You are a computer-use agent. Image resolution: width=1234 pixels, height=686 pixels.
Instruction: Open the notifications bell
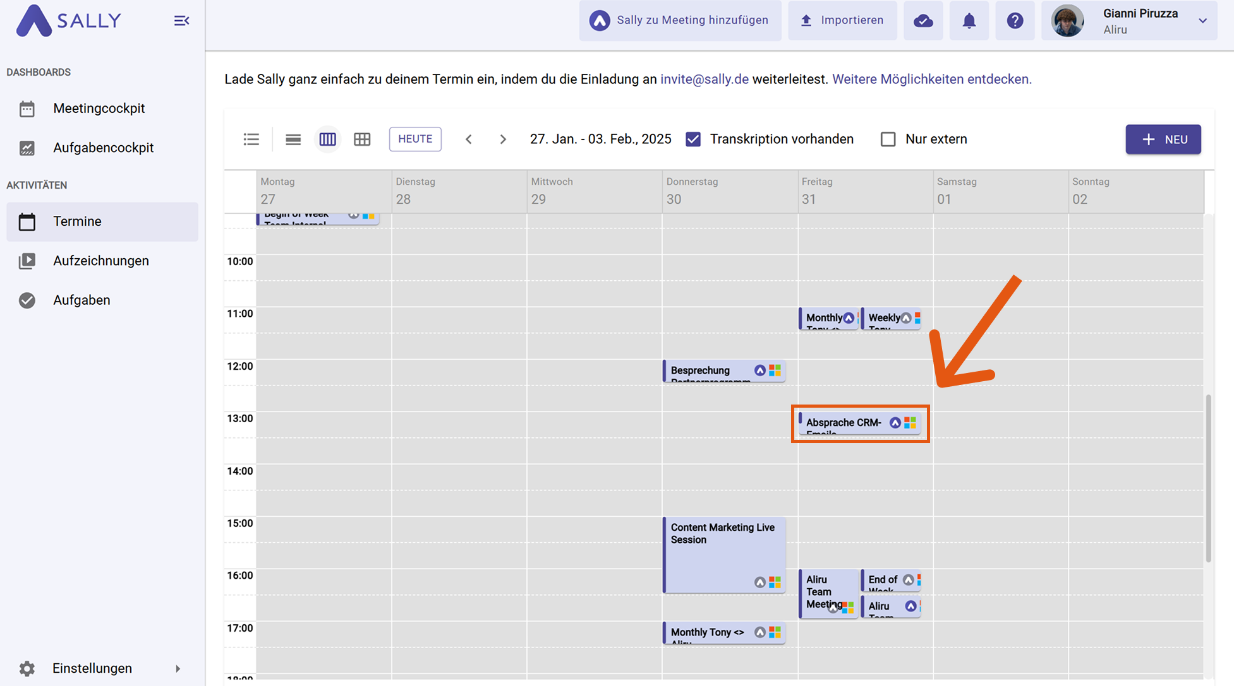[969, 21]
